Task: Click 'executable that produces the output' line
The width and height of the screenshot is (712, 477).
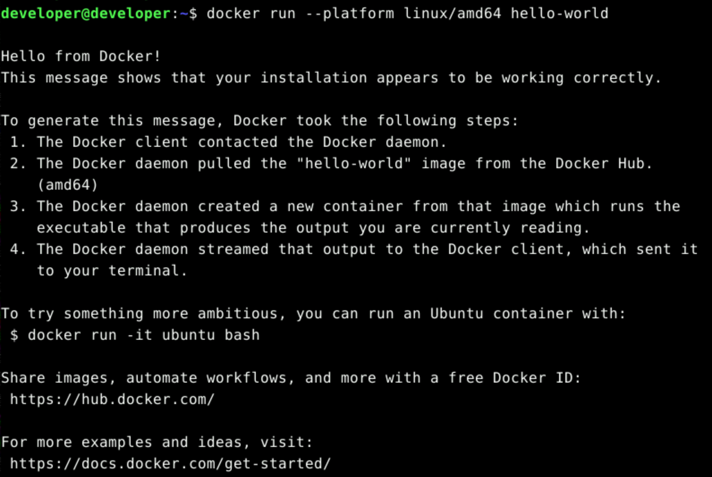Action: 313,227
